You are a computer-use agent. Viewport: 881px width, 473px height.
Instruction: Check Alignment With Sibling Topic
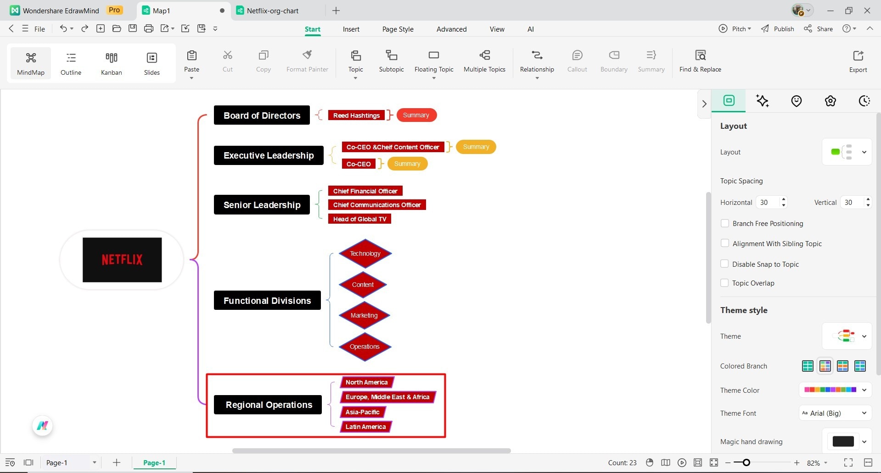[x=725, y=243]
